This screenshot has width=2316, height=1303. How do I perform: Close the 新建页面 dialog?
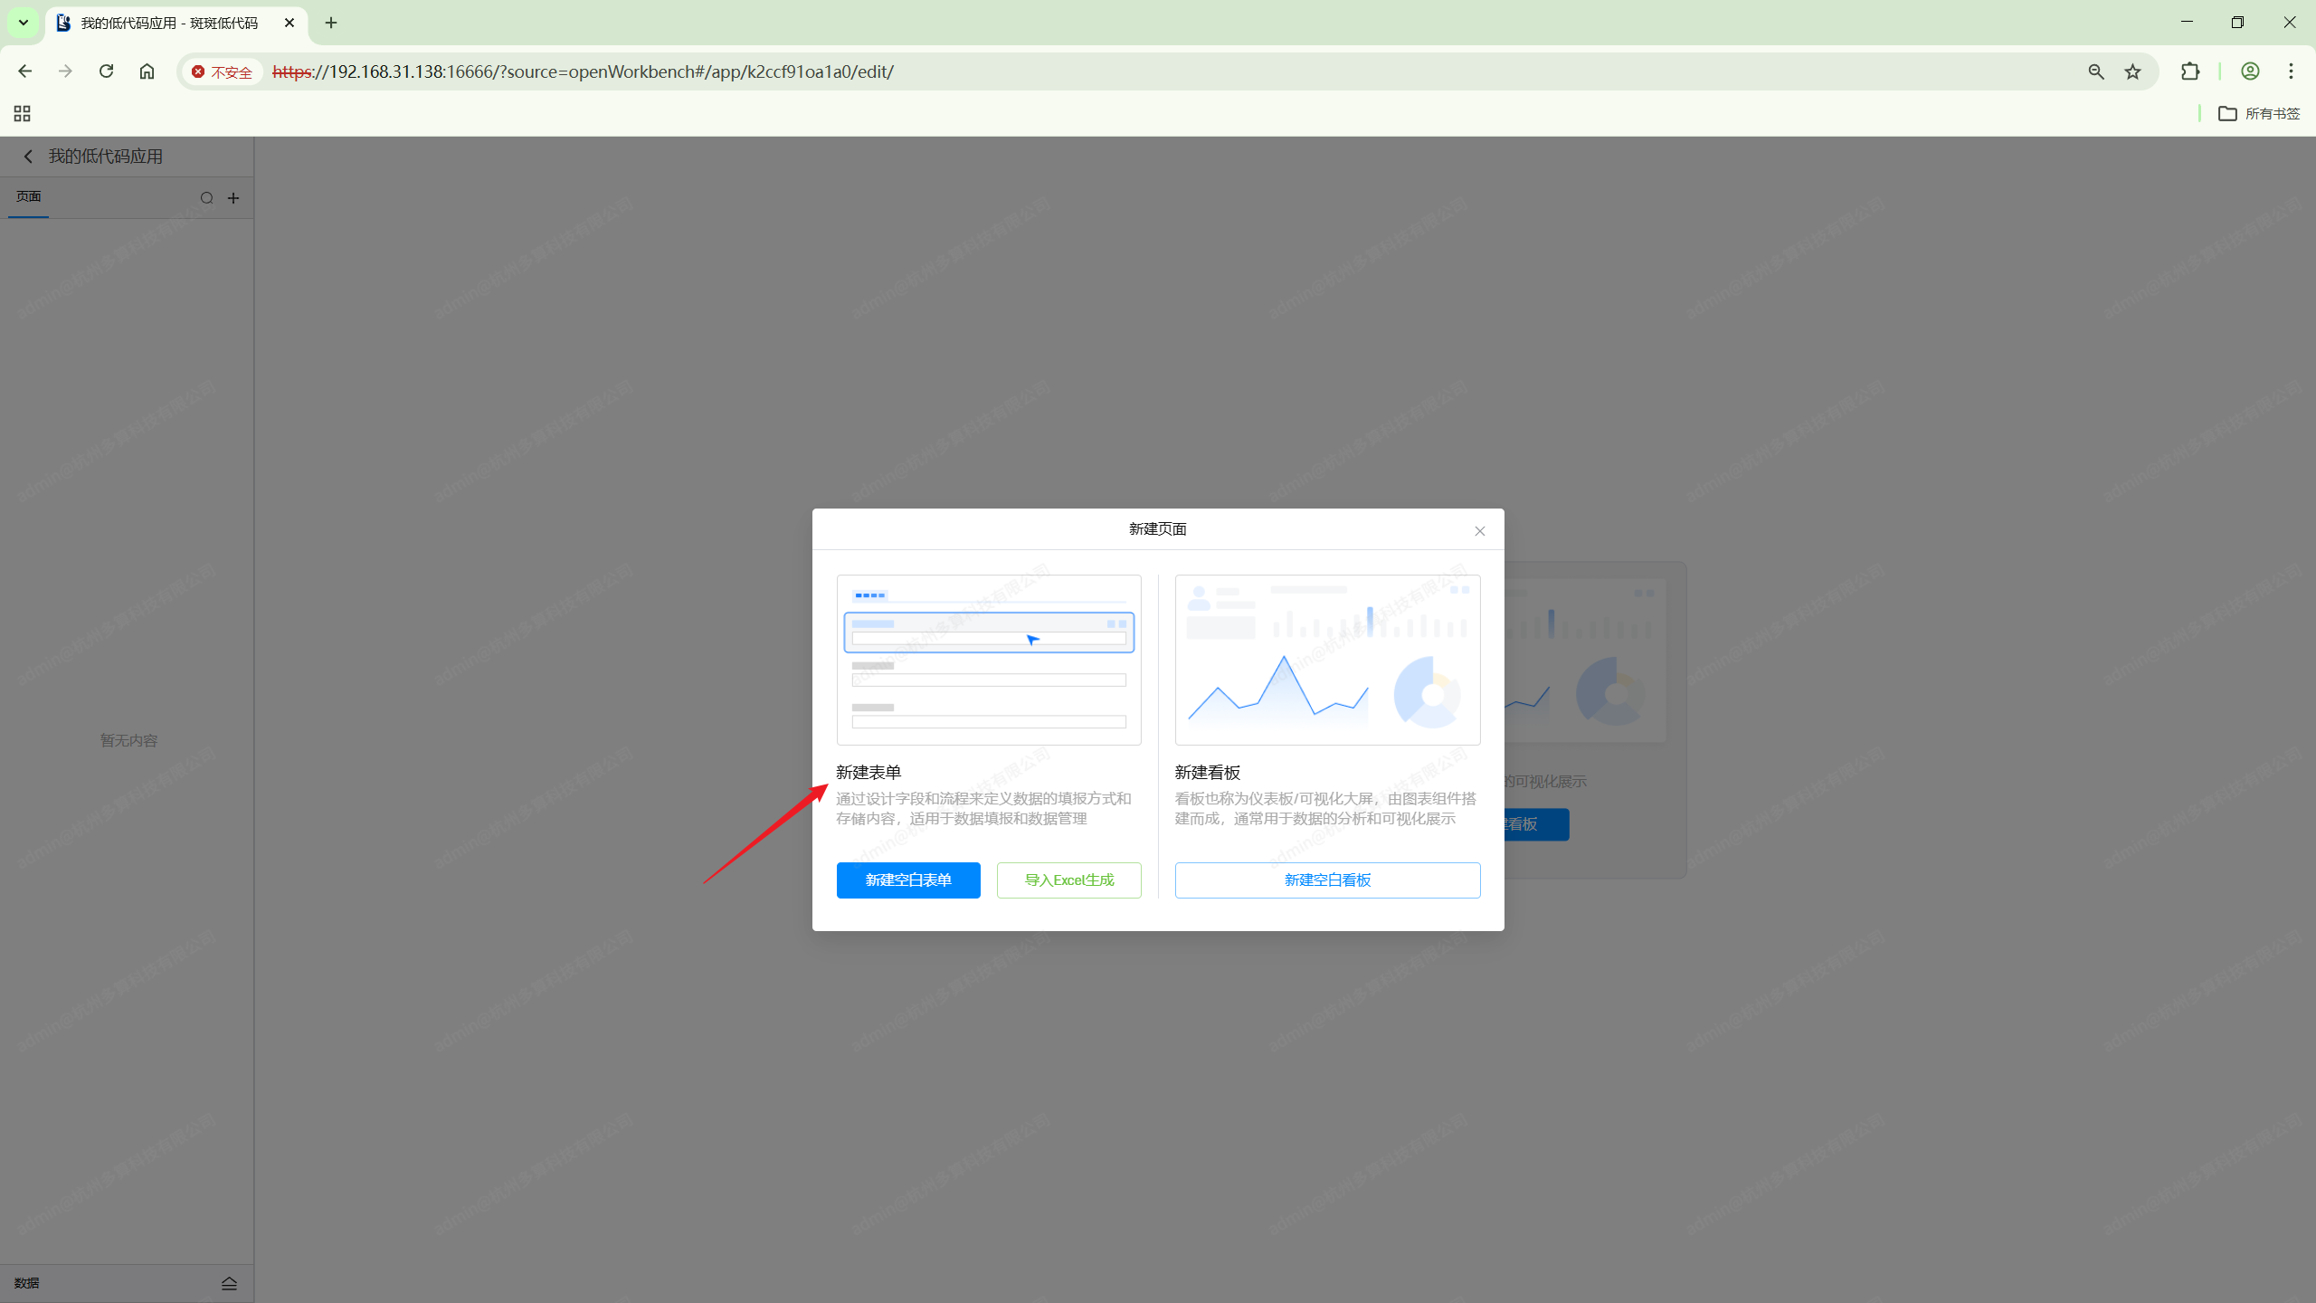[x=1479, y=531]
